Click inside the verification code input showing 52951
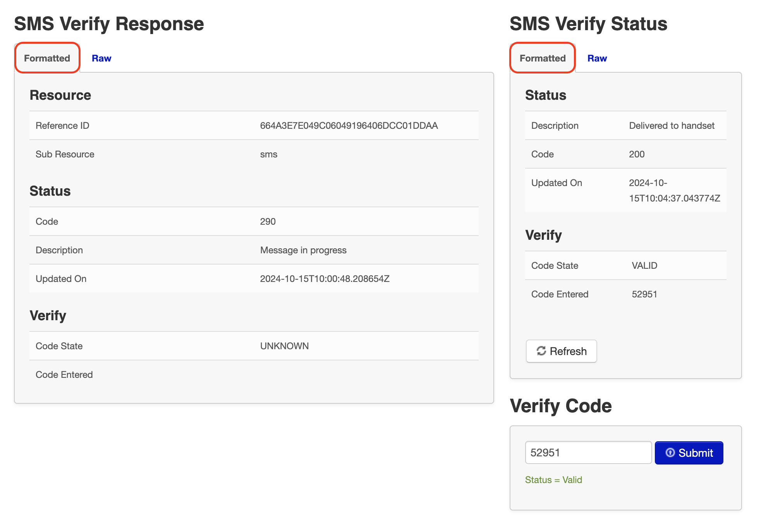 (x=588, y=452)
